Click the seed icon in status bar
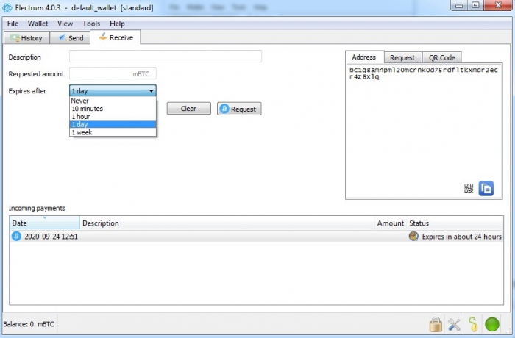This screenshot has height=338, width=515. [x=472, y=324]
